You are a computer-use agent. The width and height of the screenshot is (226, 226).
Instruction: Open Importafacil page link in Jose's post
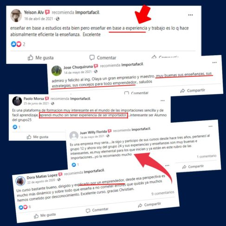point(132,64)
